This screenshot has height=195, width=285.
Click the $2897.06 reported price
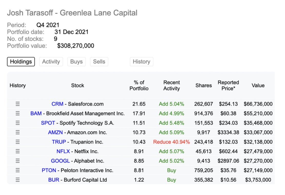pos(228,161)
